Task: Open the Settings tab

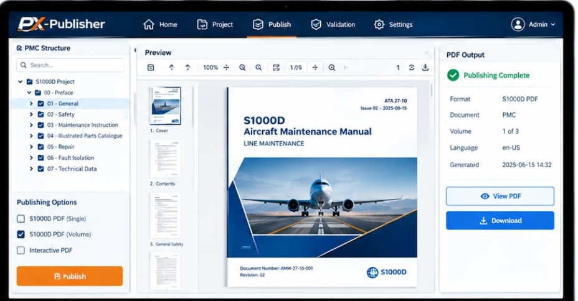Action: click(393, 25)
